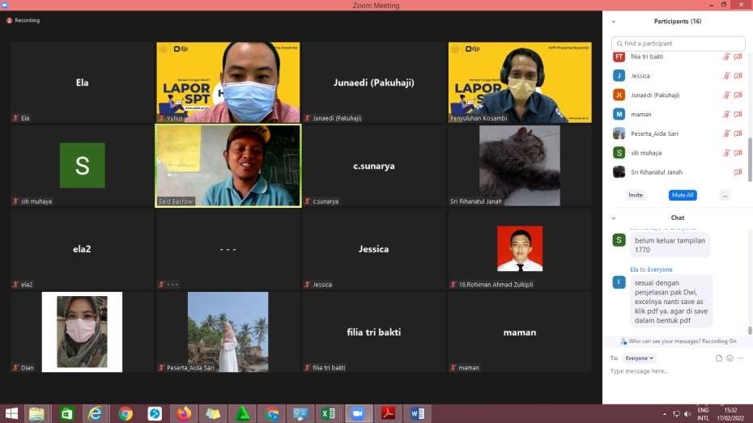Viewport: 753px width, 423px height.
Task: Open the emoji picker in chat
Action: click(x=730, y=357)
